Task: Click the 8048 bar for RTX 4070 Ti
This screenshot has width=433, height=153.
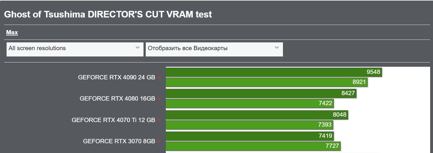Action: 257,115
